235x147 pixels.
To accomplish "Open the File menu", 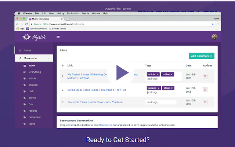I will [x=37, y=13].
